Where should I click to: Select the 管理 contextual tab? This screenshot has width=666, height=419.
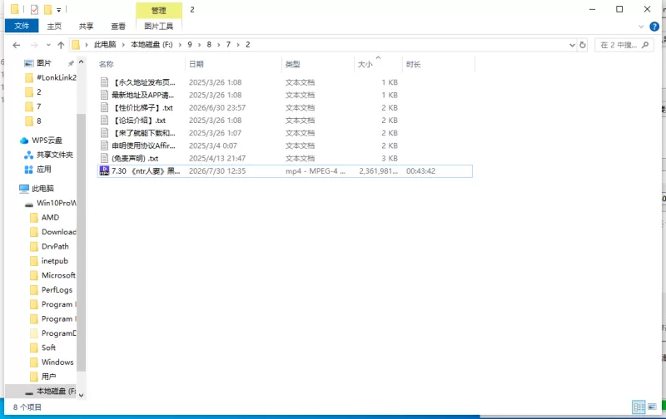[x=159, y=10]
